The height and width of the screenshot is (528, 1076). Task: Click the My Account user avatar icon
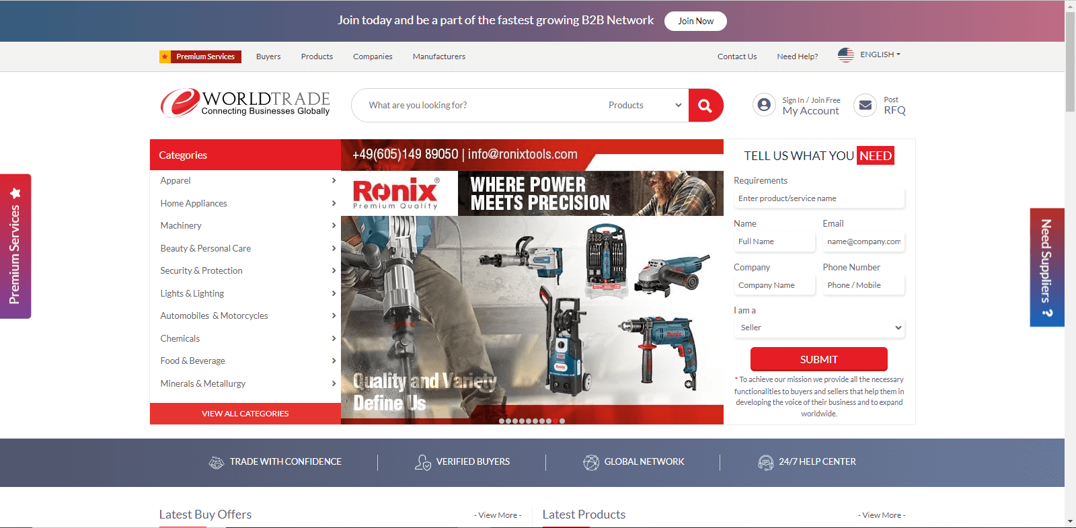pos(764,105)
